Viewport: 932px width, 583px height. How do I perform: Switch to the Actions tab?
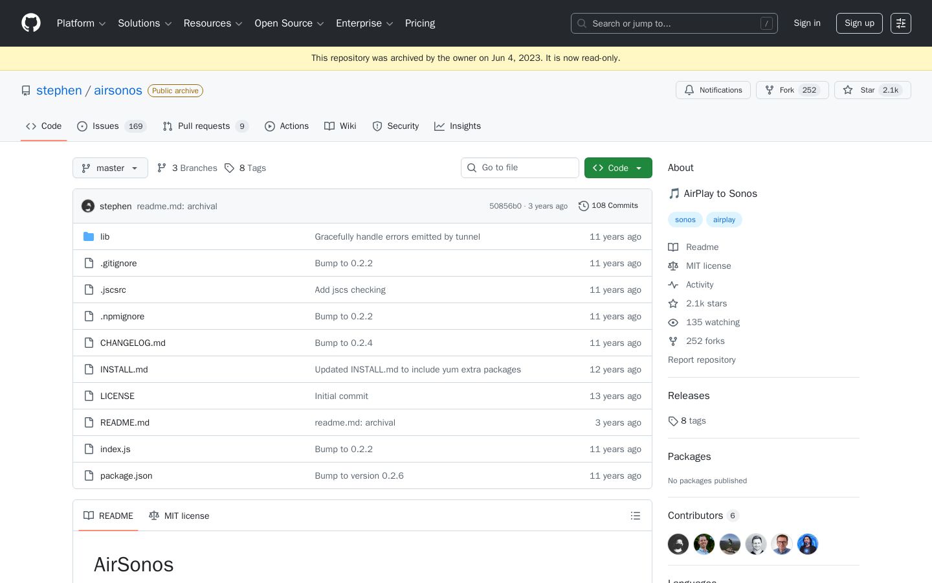[x=287, y=126]
